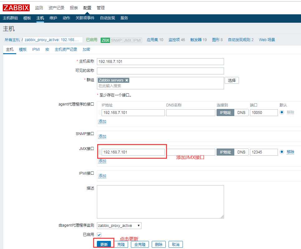
Task: Focus the agent interface IP address field
Action: pyautogui.click(x=133, y=113)
